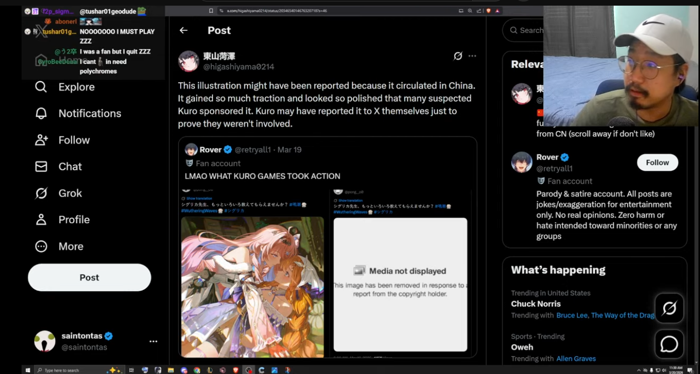This screenshot has height=374, width=700.
Task: Open the Bruce Lee trending link
Action: [573, 316]
